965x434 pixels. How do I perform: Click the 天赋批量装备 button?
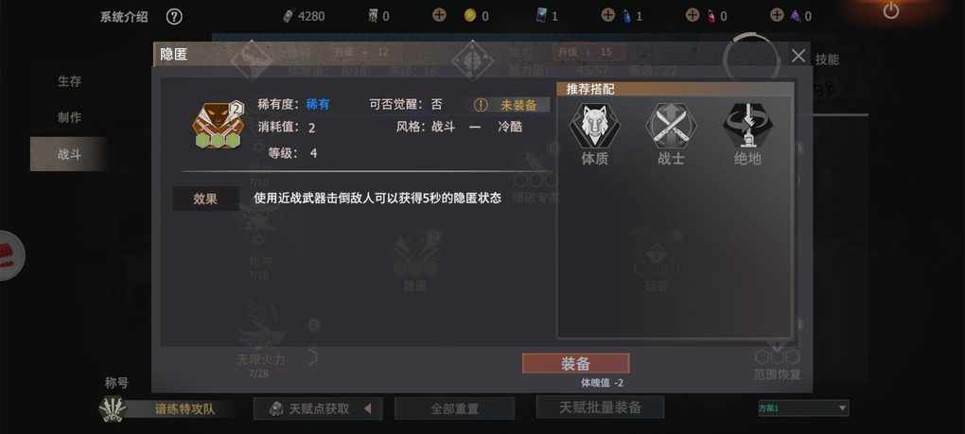pos(600,407)
